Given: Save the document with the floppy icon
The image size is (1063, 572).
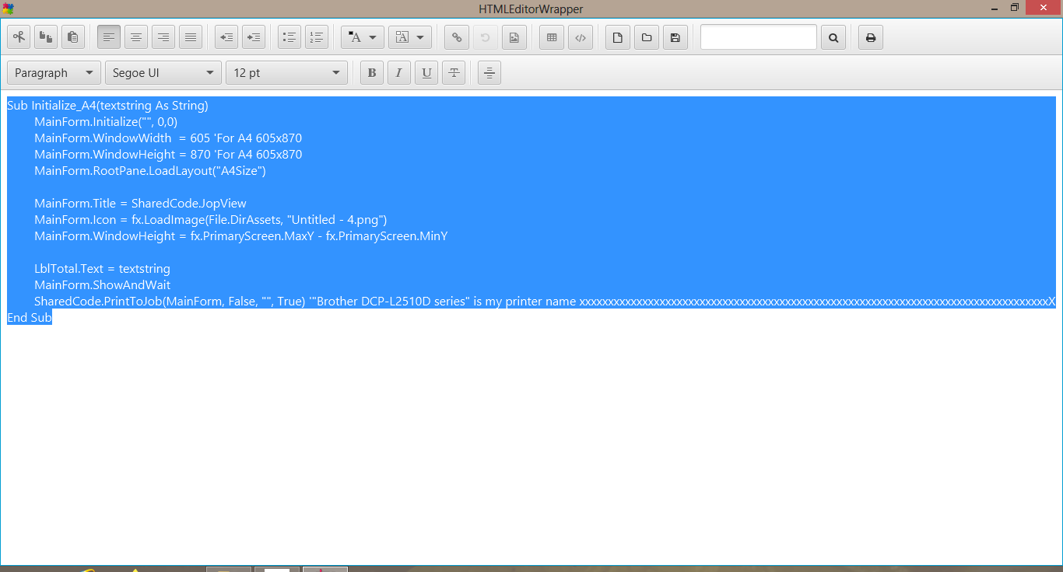Looking at the screenshot, I should [675, 37].
